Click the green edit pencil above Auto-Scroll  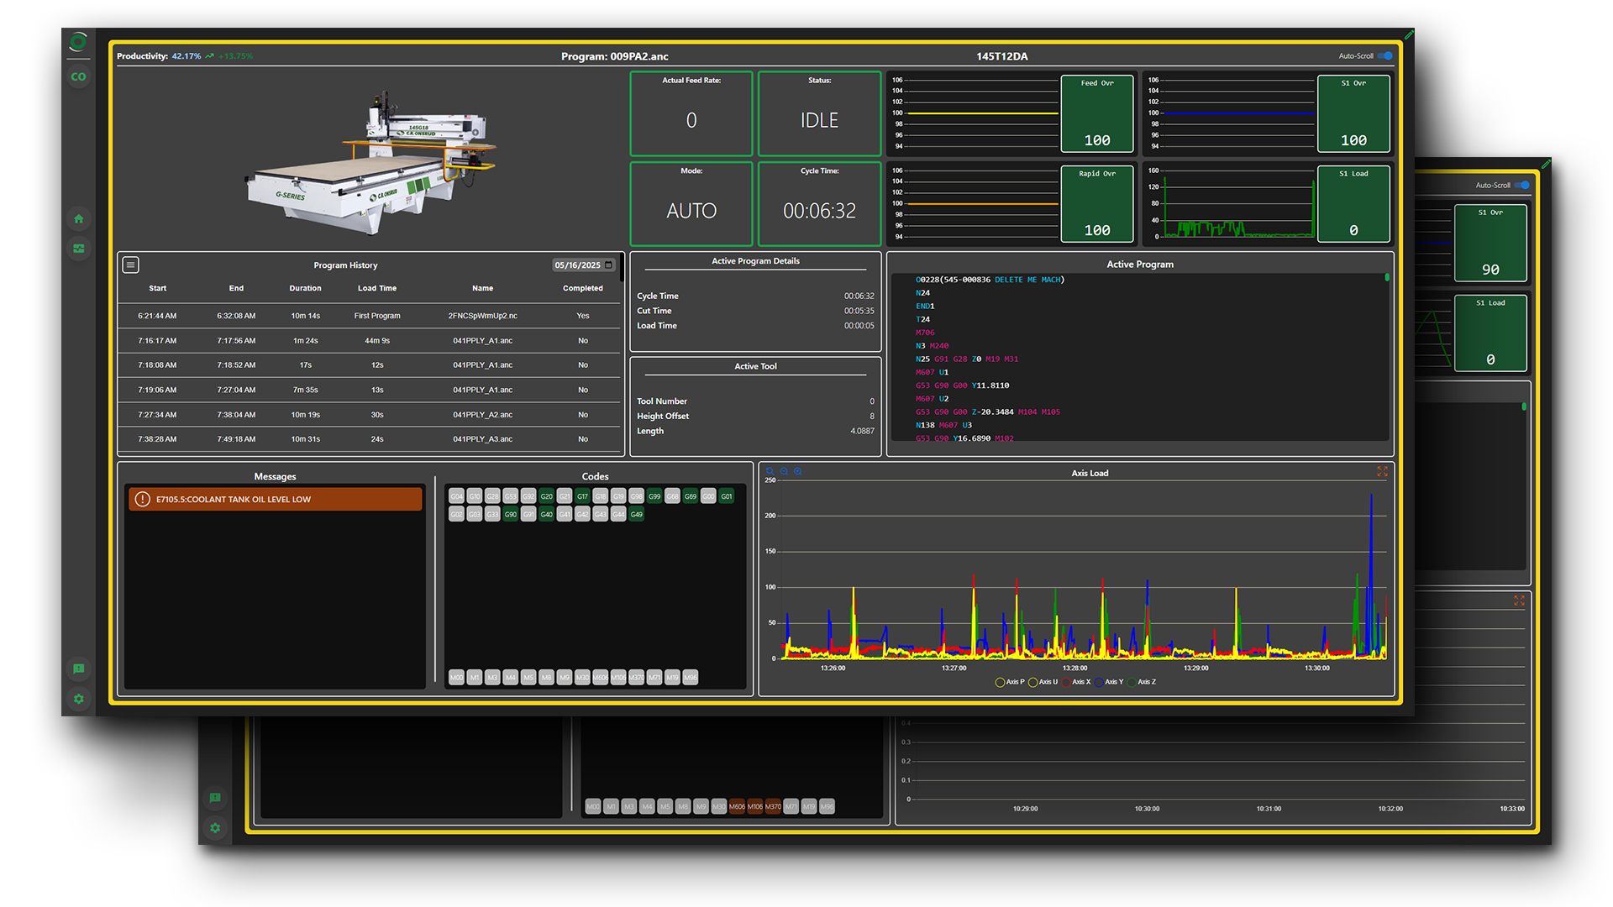pyautogui.click(x=1409, y=34)
